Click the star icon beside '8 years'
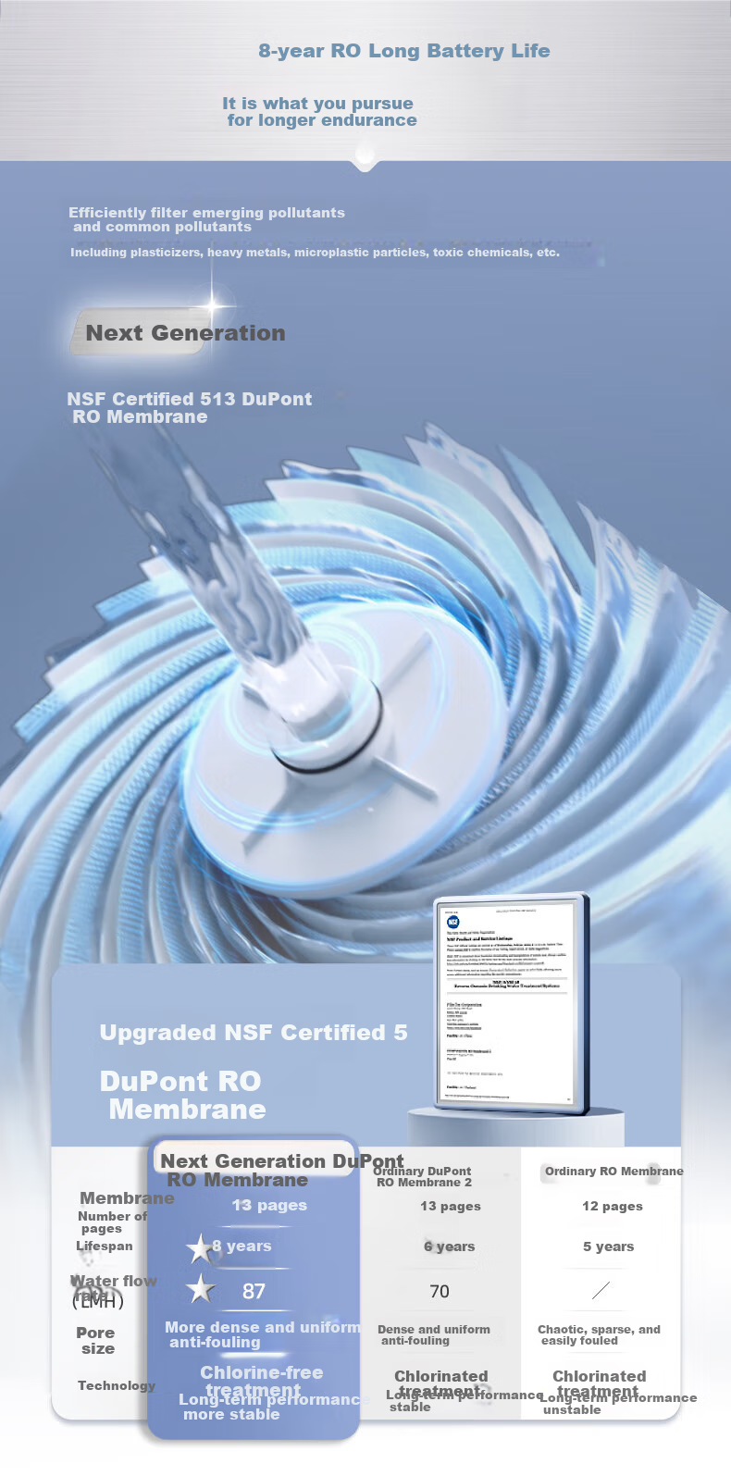731x1476 pixels. point(199,1248)
